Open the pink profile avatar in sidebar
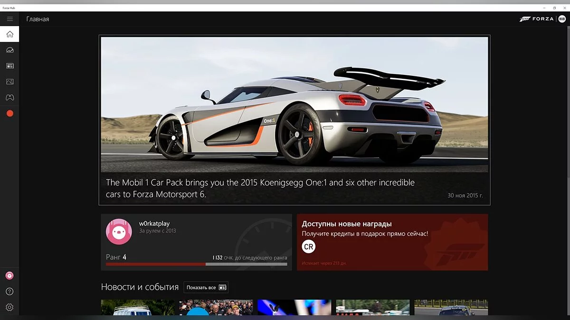Image resolution: width=570 pixels, height=320 pixels. pos(9,275)
